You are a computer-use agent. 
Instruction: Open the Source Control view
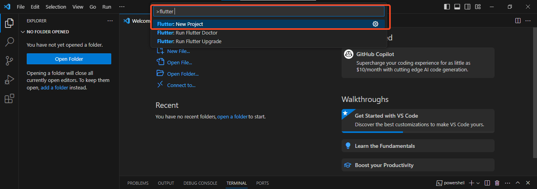click(x=9, y=61)
